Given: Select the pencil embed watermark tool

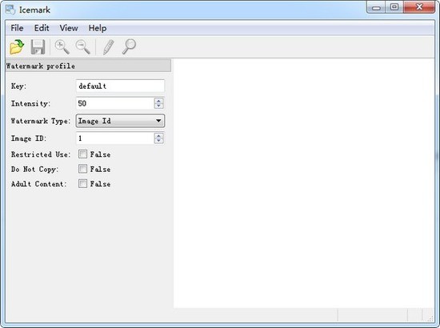Looking at the screenshot, I should (108, 47).
